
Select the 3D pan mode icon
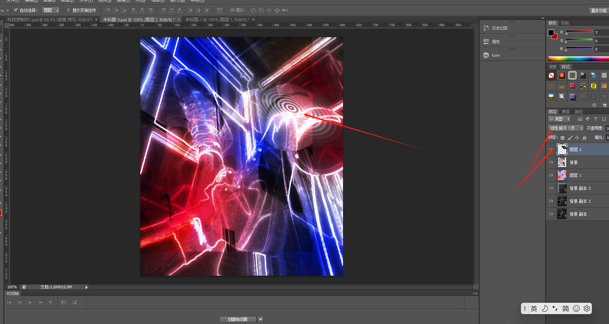[x=269, y=10]
